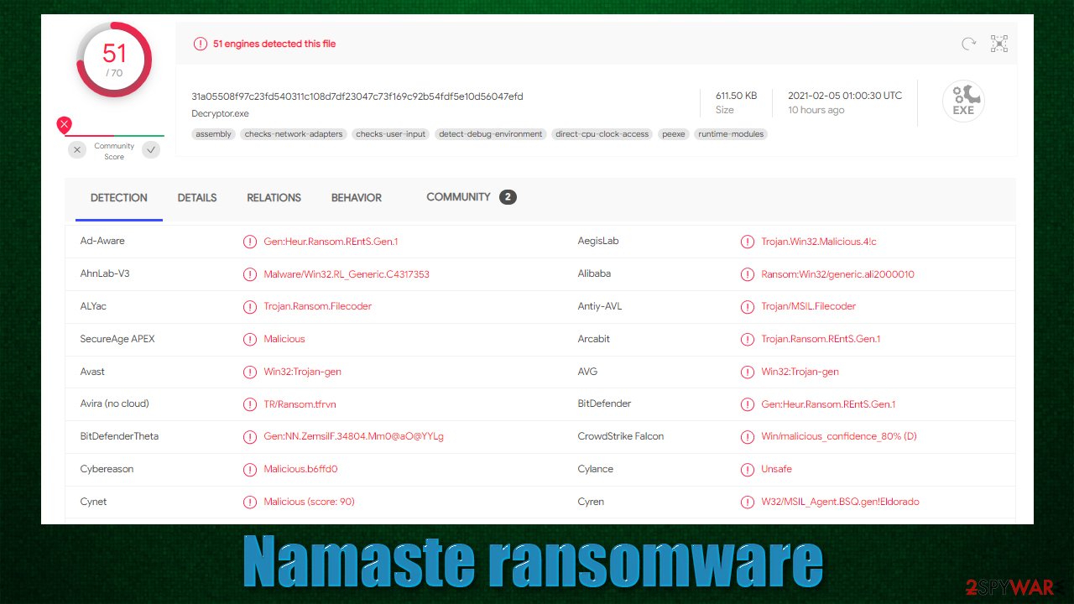
Task: Click the 'Ransom:Win32/generic.ali2000010' result
Action: coord(837,274)
